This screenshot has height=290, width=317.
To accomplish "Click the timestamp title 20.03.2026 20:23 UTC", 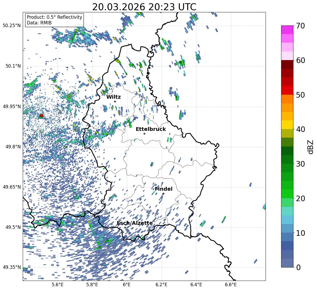I will pyautogui.click(x=144, y=7).
